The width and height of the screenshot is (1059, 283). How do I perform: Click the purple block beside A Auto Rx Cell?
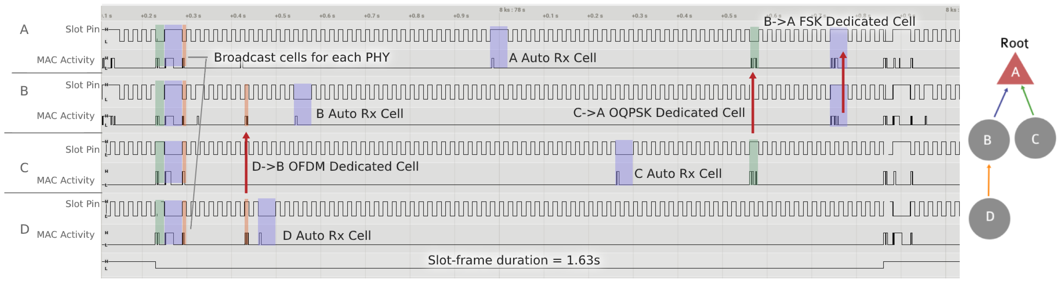click(499, 47)
